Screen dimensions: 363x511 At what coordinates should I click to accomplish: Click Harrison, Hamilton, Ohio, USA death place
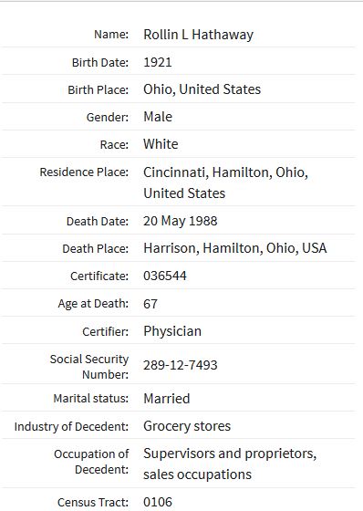tap(235, 248)
